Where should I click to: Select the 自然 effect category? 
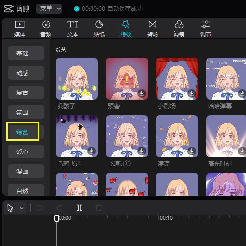pyautogui.click(x=26, y=190)
